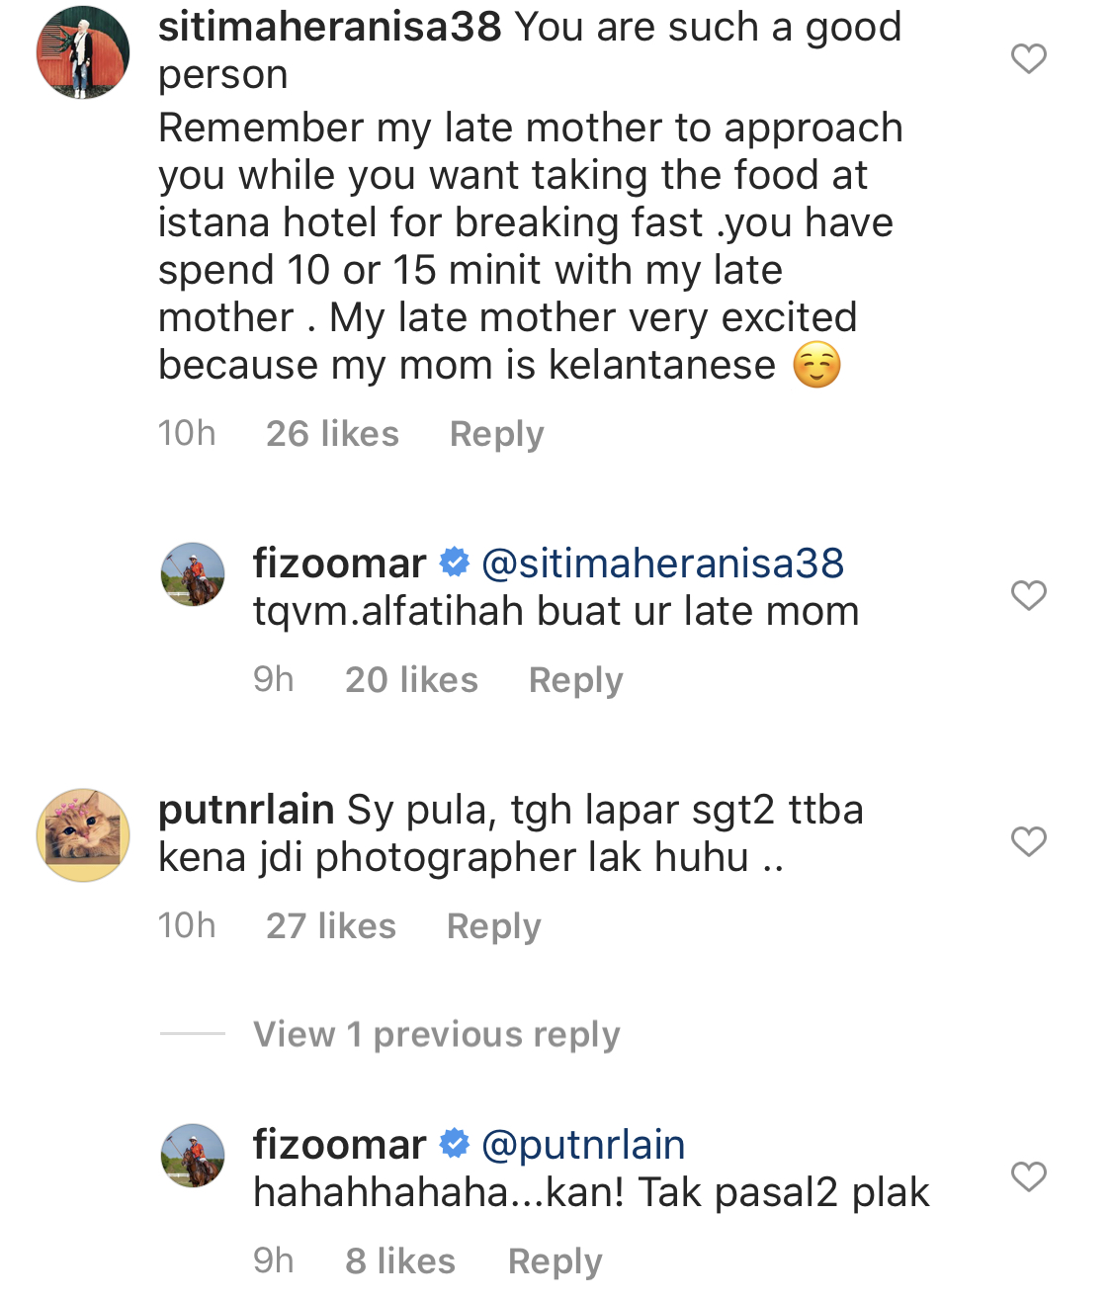Expand View 1 previous reply
Viewport: 1112px width, 1302px height.
[x=436, y=1034]
